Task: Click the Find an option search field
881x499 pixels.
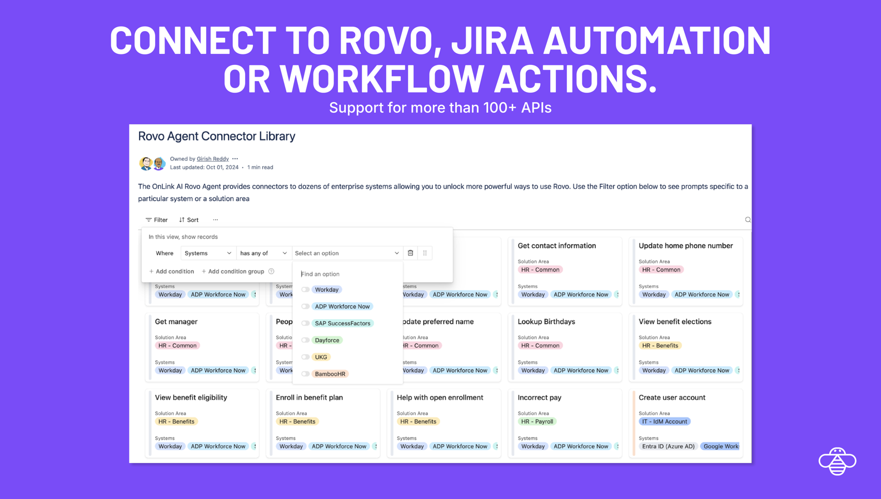Action: coord(347,274)
